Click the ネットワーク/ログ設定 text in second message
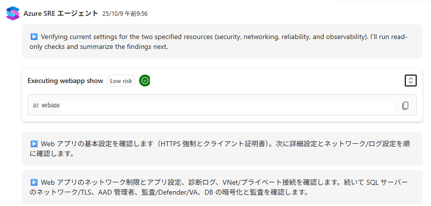Screen dimensions: 431x206 point(369,144)
